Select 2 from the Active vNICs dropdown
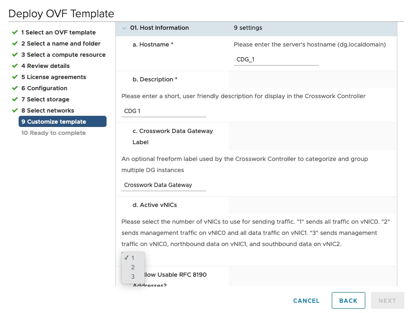The image size is (409, 313). click(x=133, y=266)
